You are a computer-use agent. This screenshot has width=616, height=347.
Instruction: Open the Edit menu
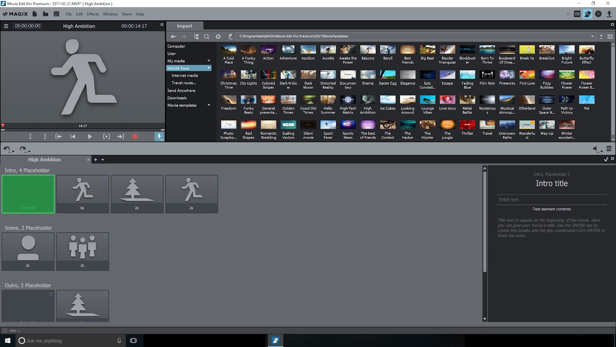[79, 14]
